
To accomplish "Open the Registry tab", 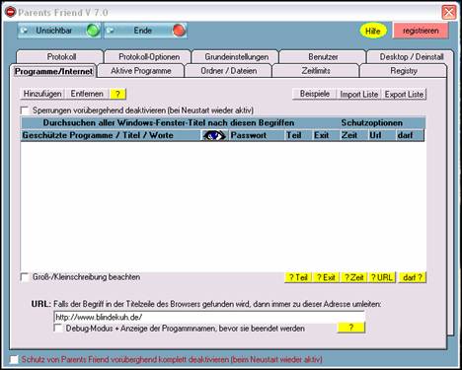I will point(404,71).
